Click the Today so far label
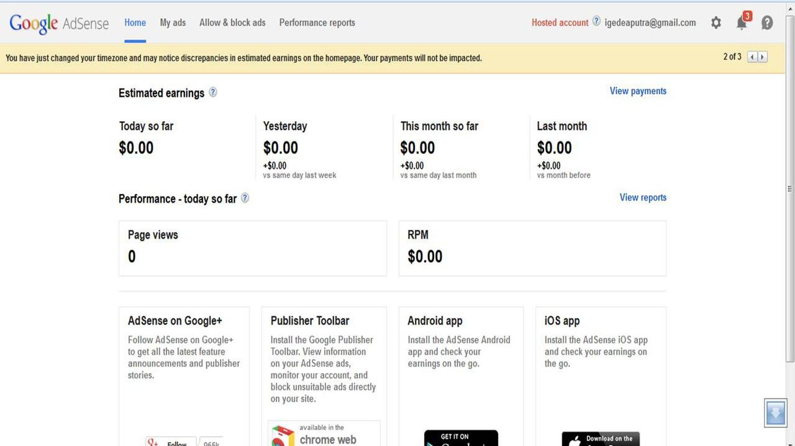The height and width of the screenshot is (446, 795). 147,126
